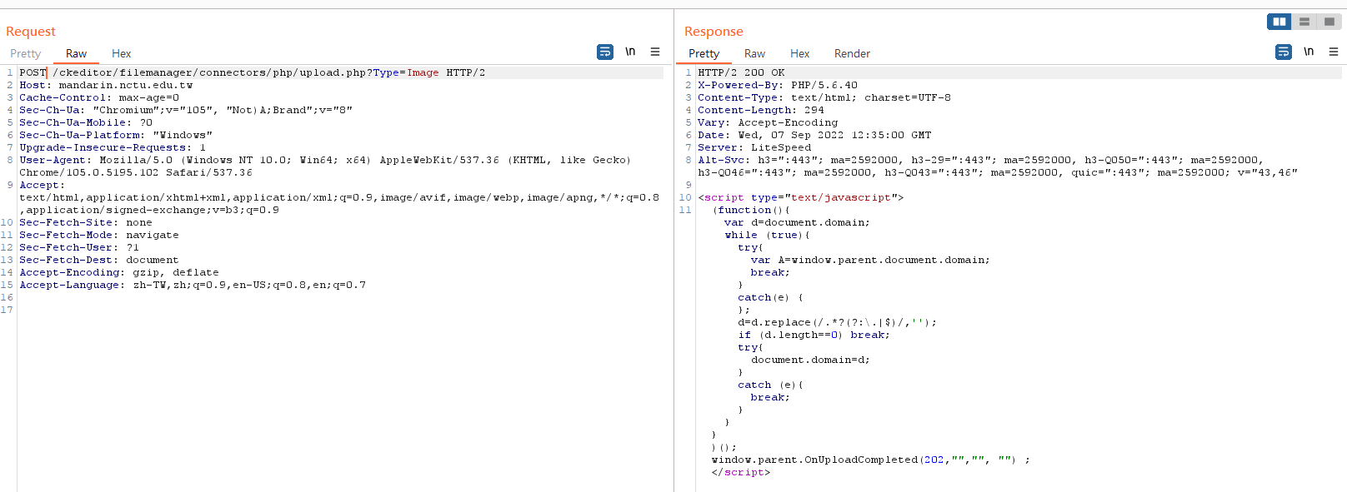The image size is (1347, 492).
Task: Open Response panel options menu
Action: click(1334, 52)
